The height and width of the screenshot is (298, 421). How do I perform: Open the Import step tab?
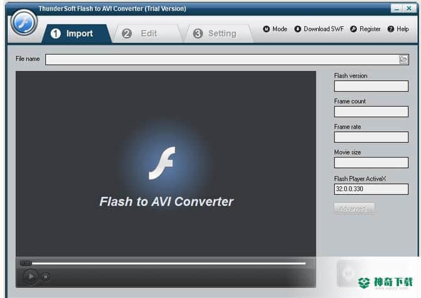77,33
